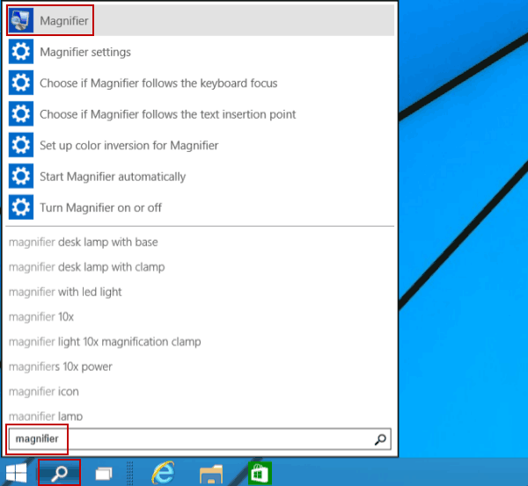The width and height of the screenshot is (528, 486).
Task: Click into the magnifier search input field
Action: (x=200, y=439)
